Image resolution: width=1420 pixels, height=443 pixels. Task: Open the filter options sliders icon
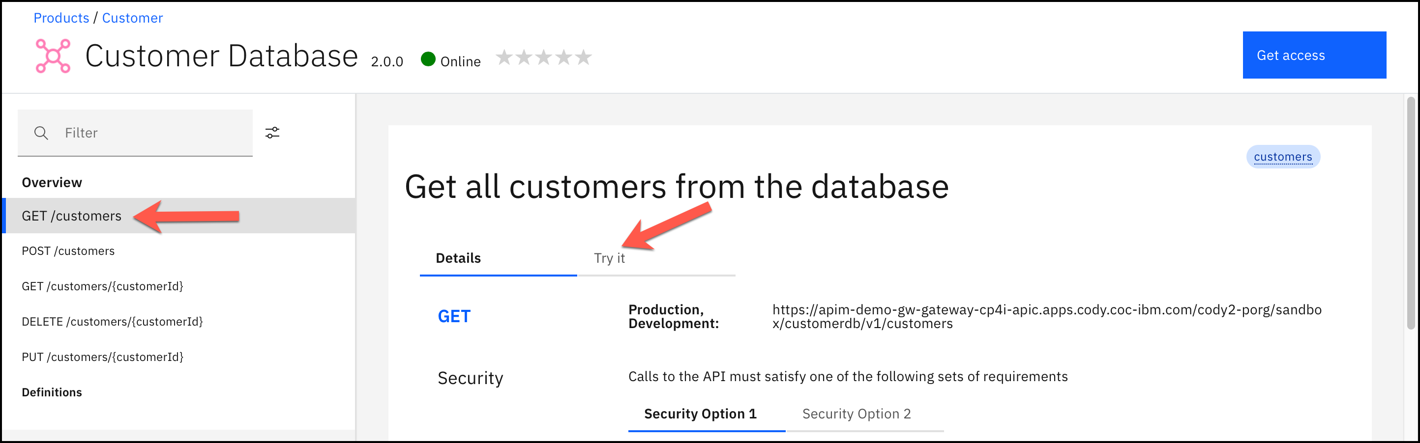(x=272, y=133)
